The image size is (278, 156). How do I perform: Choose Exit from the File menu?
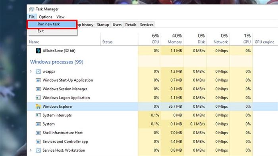[52, 31]
